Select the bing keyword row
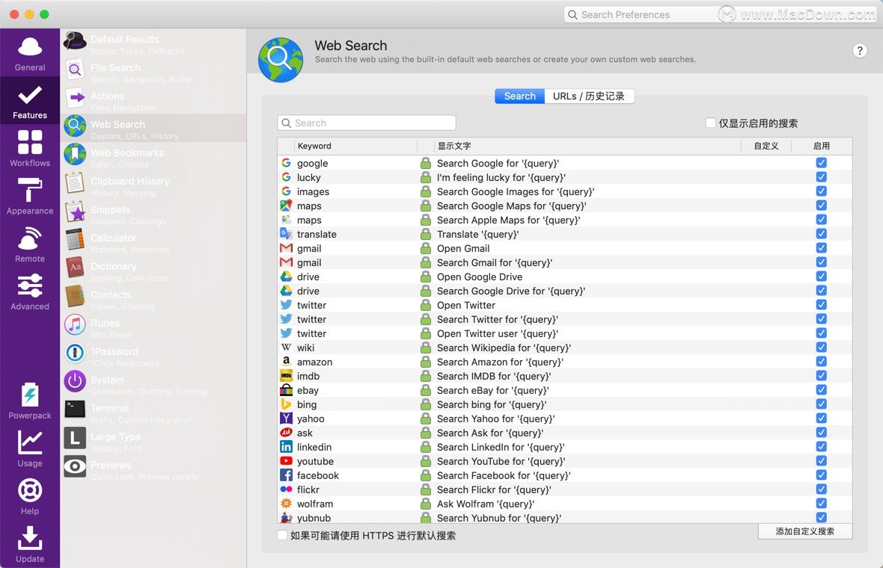This screenshot has width=883, height=568. click(x=565, y=404)
